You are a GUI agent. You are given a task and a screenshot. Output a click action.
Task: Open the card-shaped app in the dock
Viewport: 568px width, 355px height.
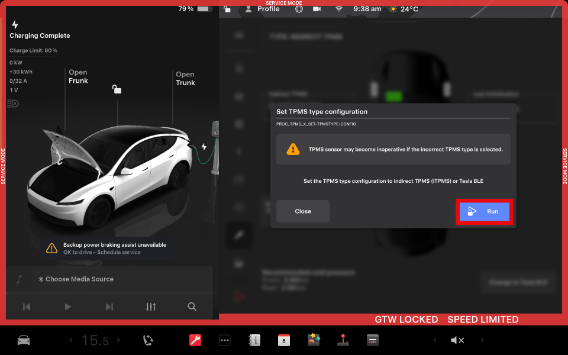pos(372,340)
